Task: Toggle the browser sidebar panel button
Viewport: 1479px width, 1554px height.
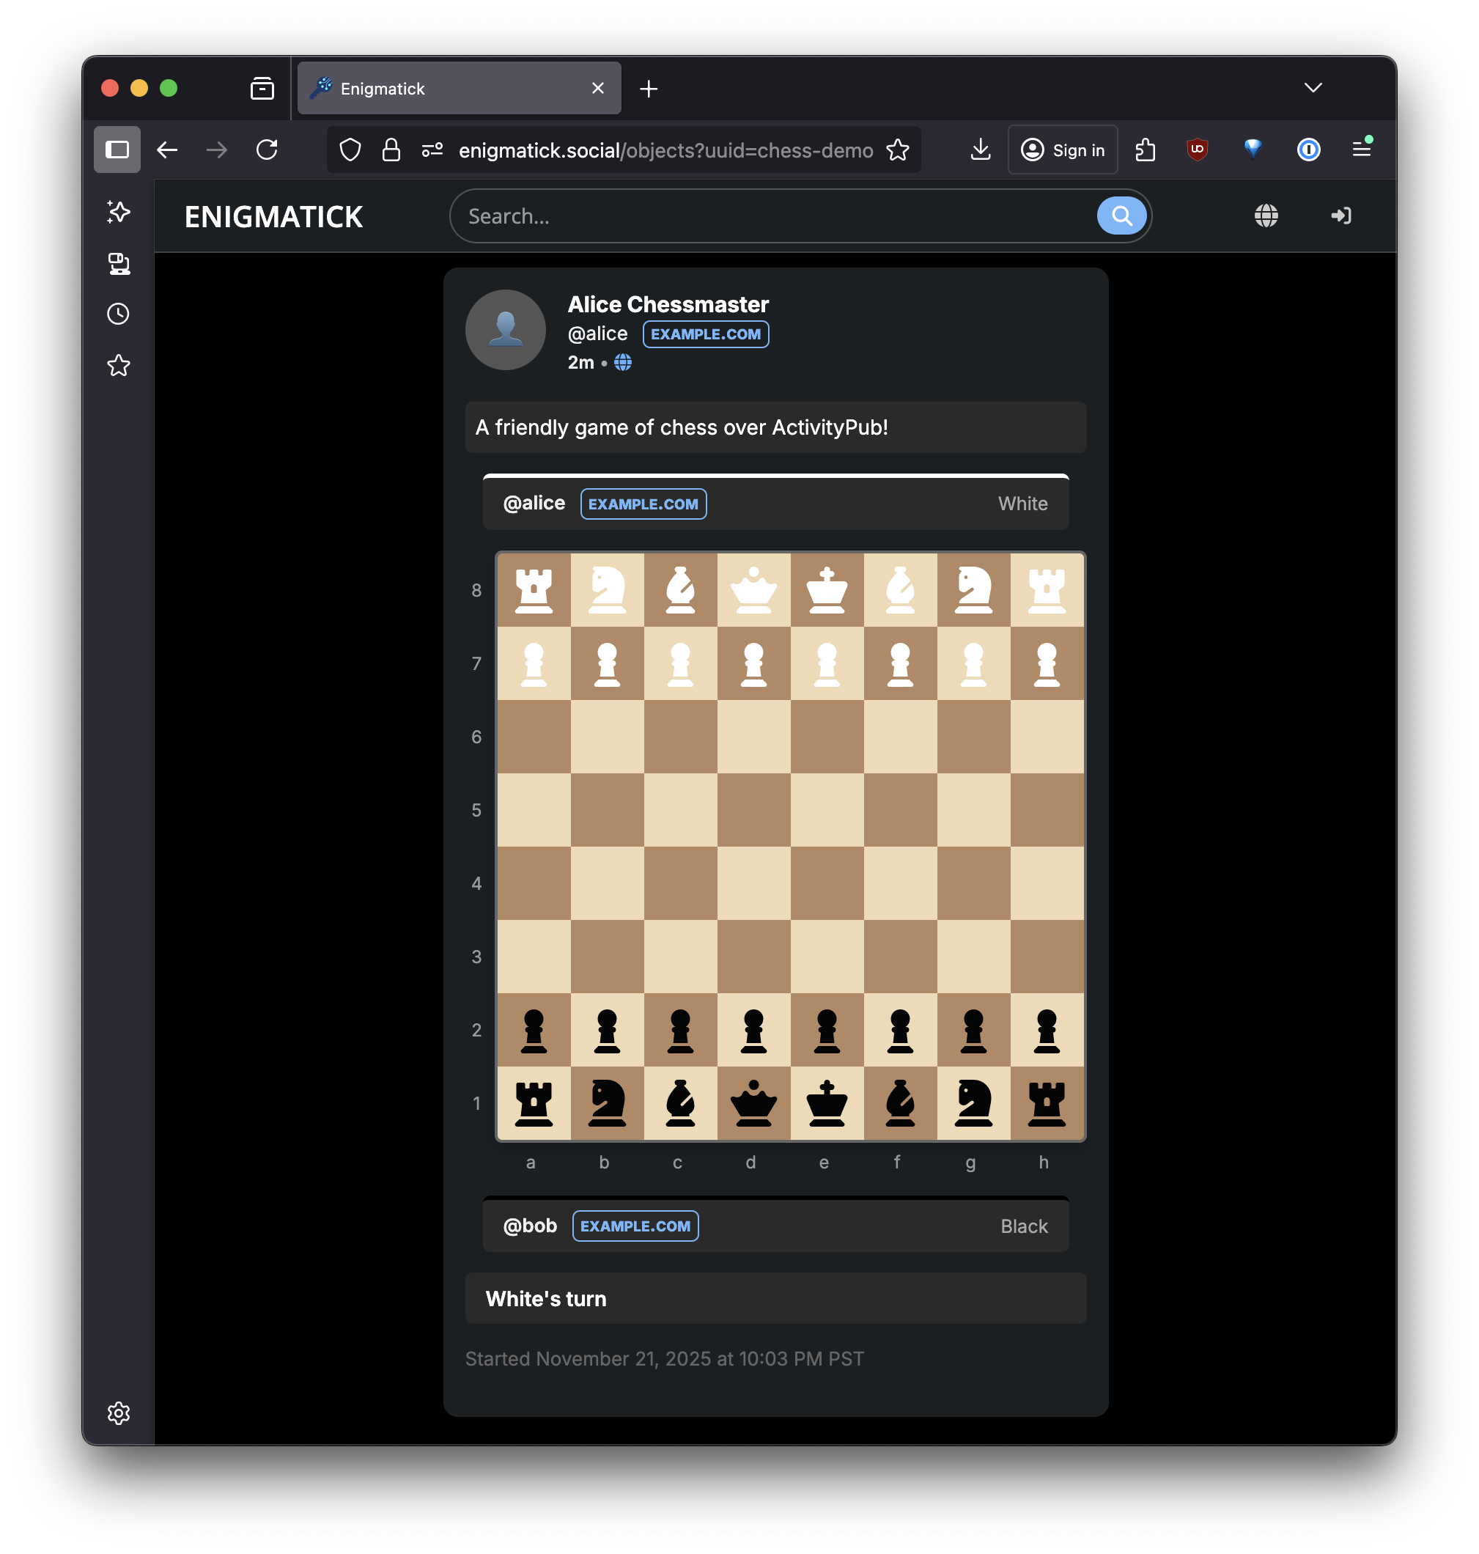Action: point(117,149)
